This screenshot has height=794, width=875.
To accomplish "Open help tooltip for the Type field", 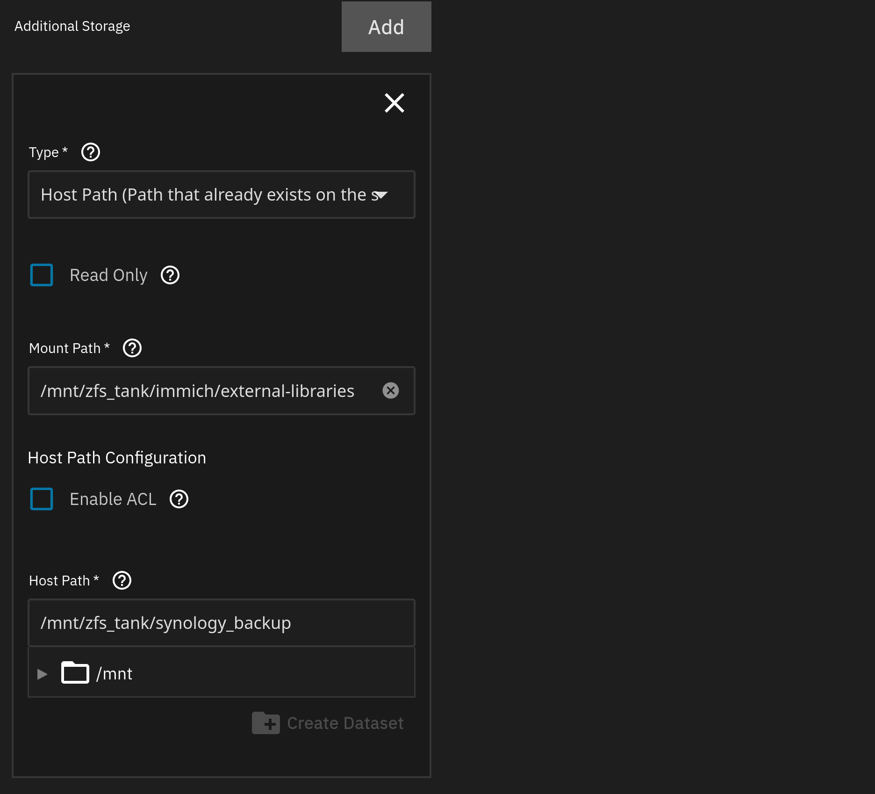I will pyautogui.click(x=91, y=152).
